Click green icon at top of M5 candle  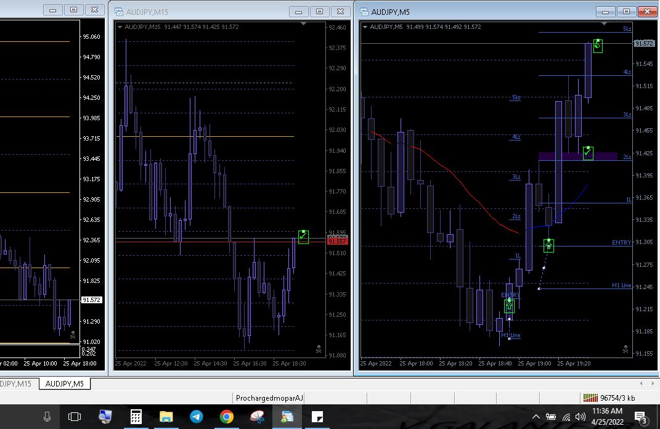click(598, 46)
